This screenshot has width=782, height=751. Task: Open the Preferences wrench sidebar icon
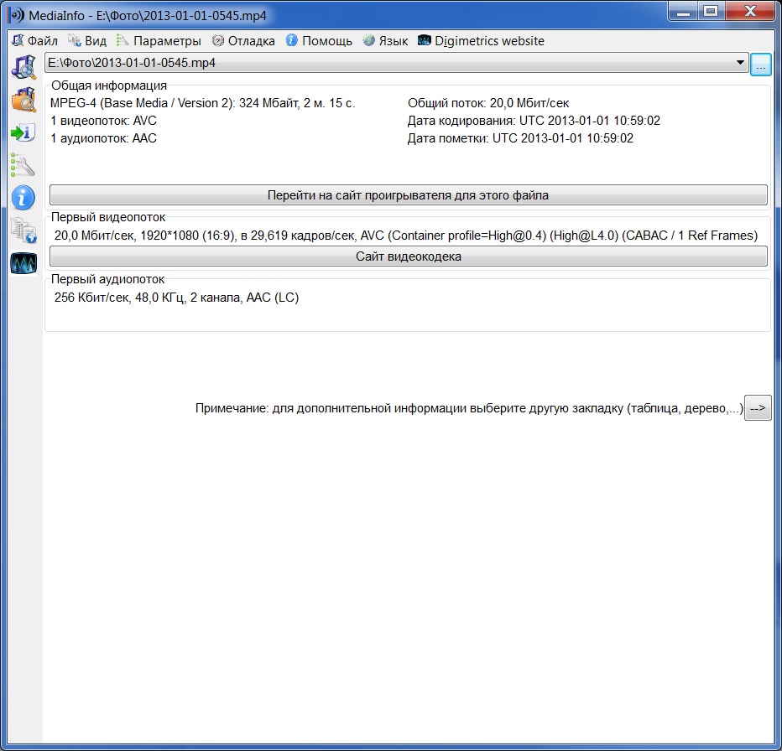coord(23,165)
